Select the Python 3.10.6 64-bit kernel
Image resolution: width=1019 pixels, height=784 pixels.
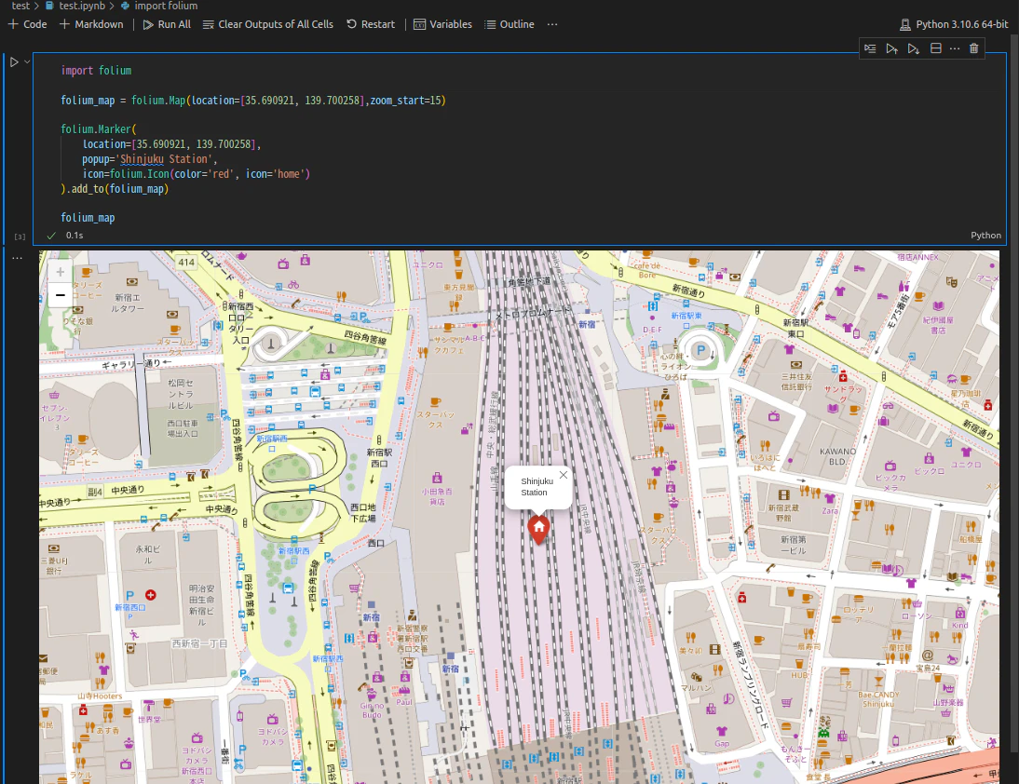(x=954, y=24)
